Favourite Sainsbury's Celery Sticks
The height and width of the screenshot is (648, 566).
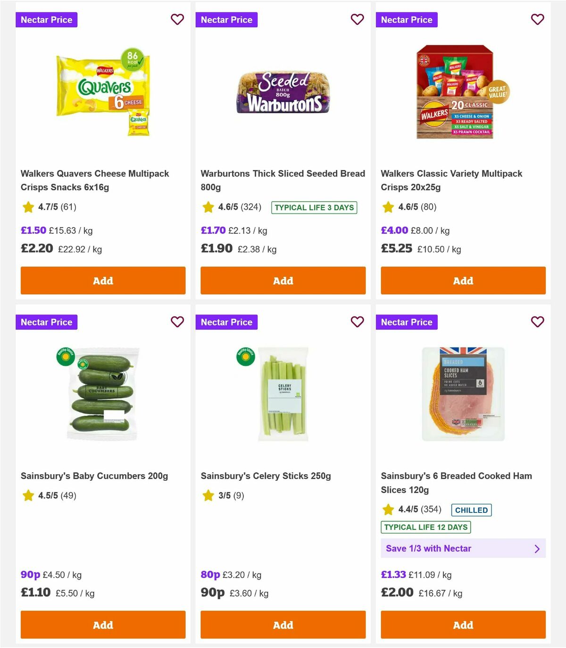coord(358,322)
